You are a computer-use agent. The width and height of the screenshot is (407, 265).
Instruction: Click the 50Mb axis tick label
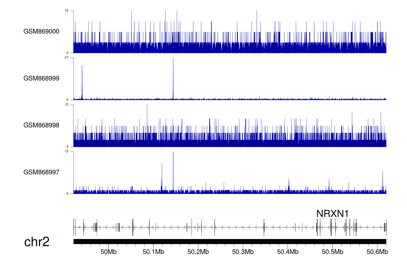[108, 252]
